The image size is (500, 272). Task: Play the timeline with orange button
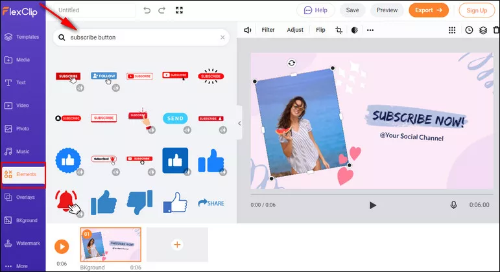tap(62, 247)
